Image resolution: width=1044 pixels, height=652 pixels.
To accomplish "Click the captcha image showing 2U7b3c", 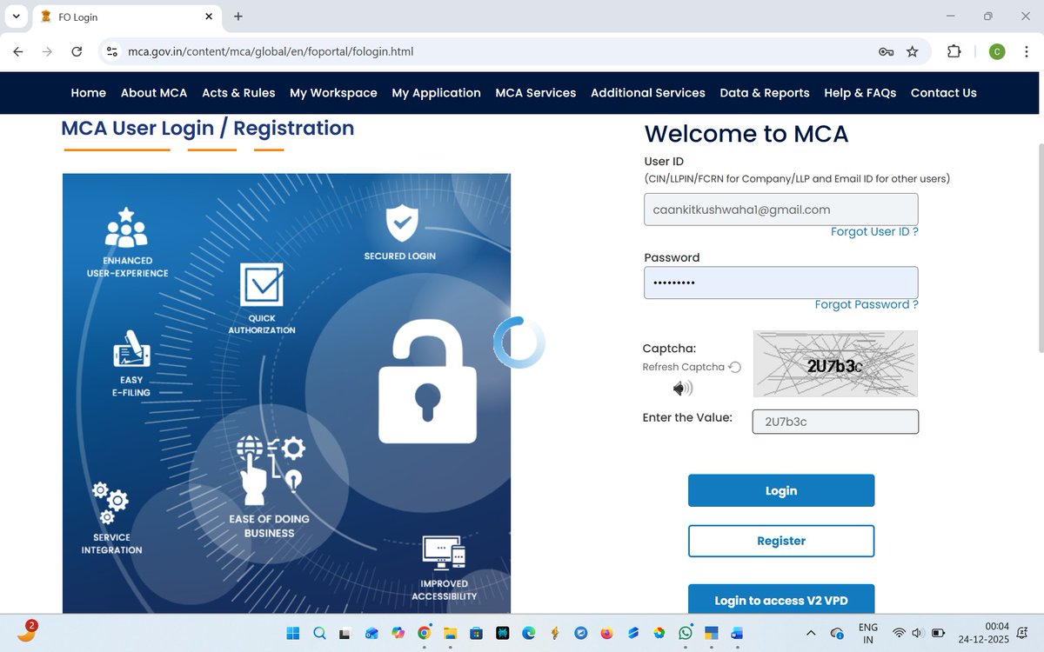I will (835, 364).
